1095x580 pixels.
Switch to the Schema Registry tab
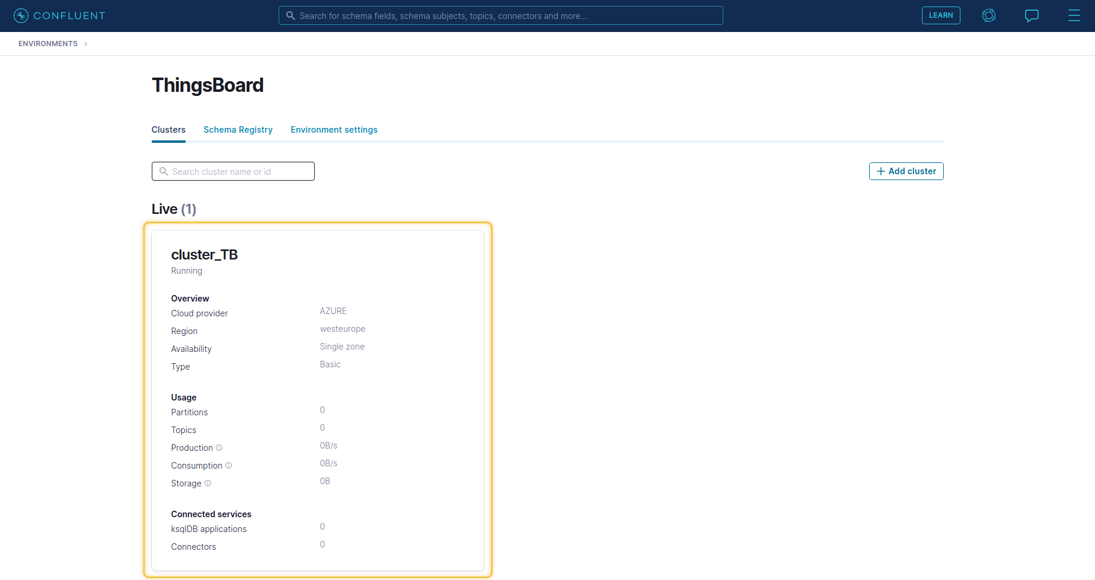tap(238, 130)
